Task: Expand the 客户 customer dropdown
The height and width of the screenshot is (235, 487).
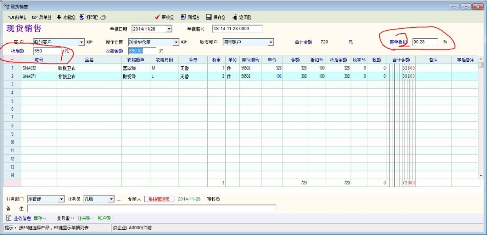Action: point(81,42)
